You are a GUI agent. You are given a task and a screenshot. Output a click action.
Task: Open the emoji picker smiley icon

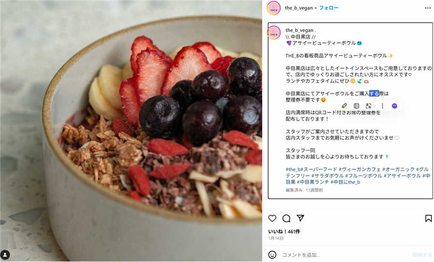pos(272,255)
